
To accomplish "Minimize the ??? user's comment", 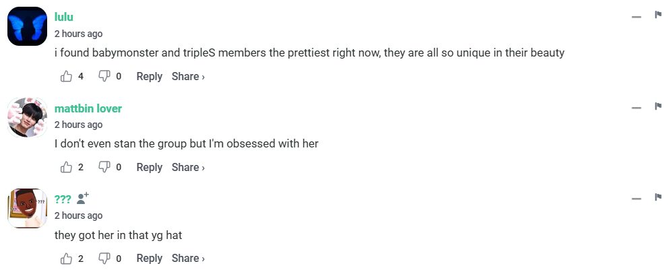I will tap(636, 199).
